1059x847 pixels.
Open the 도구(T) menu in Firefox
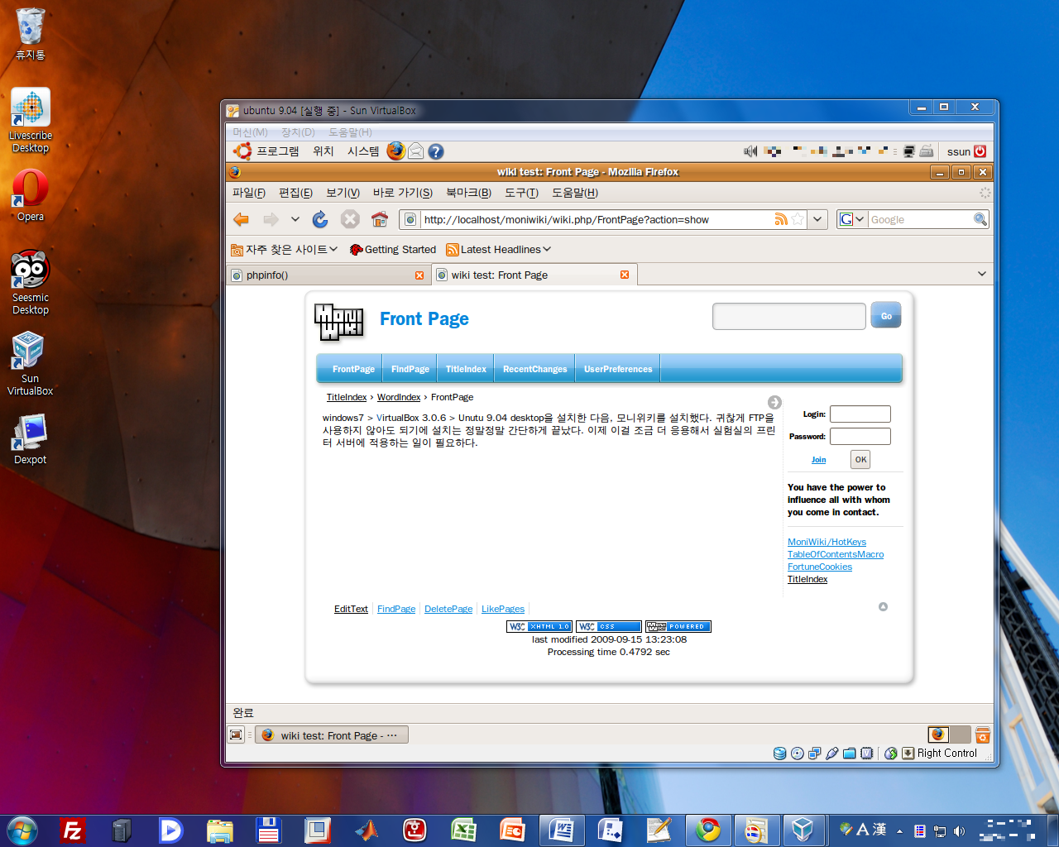click(x=521, y=193)
